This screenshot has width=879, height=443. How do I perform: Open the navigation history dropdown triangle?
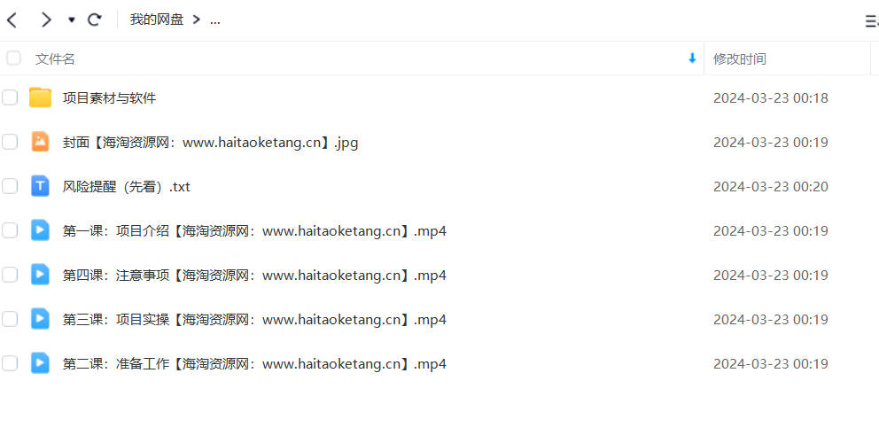click(x=72, y=20)
